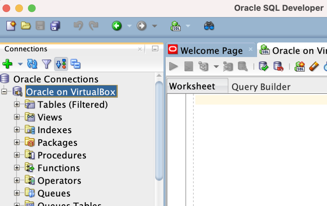Viewport: 327px width, 206px height.
Task: Close the Welcome Page tab
Action: tap(251, 50)
